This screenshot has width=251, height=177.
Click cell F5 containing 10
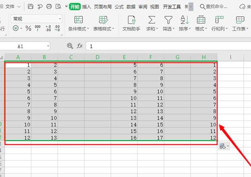tap(151, 91)
